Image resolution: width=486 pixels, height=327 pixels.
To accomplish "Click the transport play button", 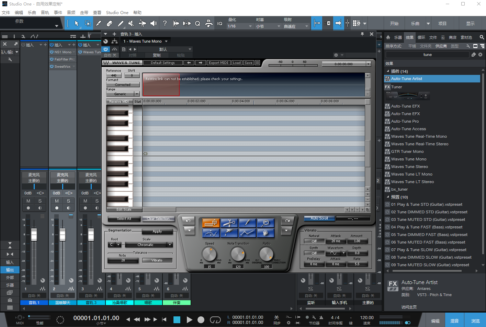I will click(189, 320).
